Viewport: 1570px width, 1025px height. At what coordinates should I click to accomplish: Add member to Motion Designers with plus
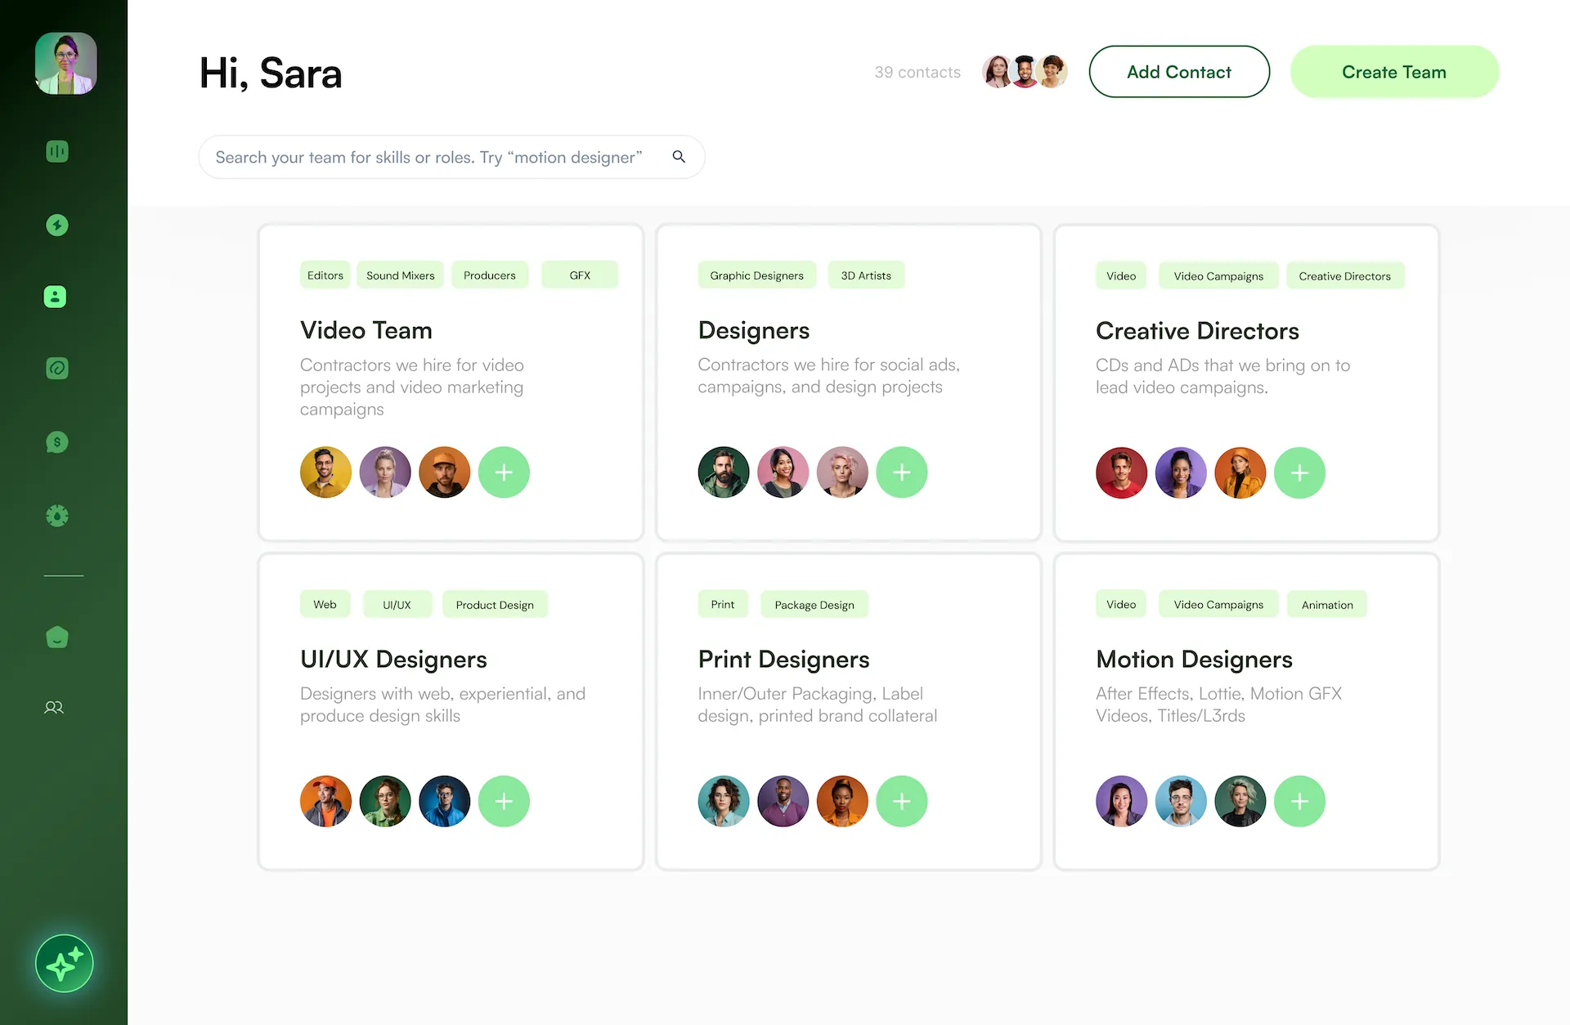tap(1299, 801)
